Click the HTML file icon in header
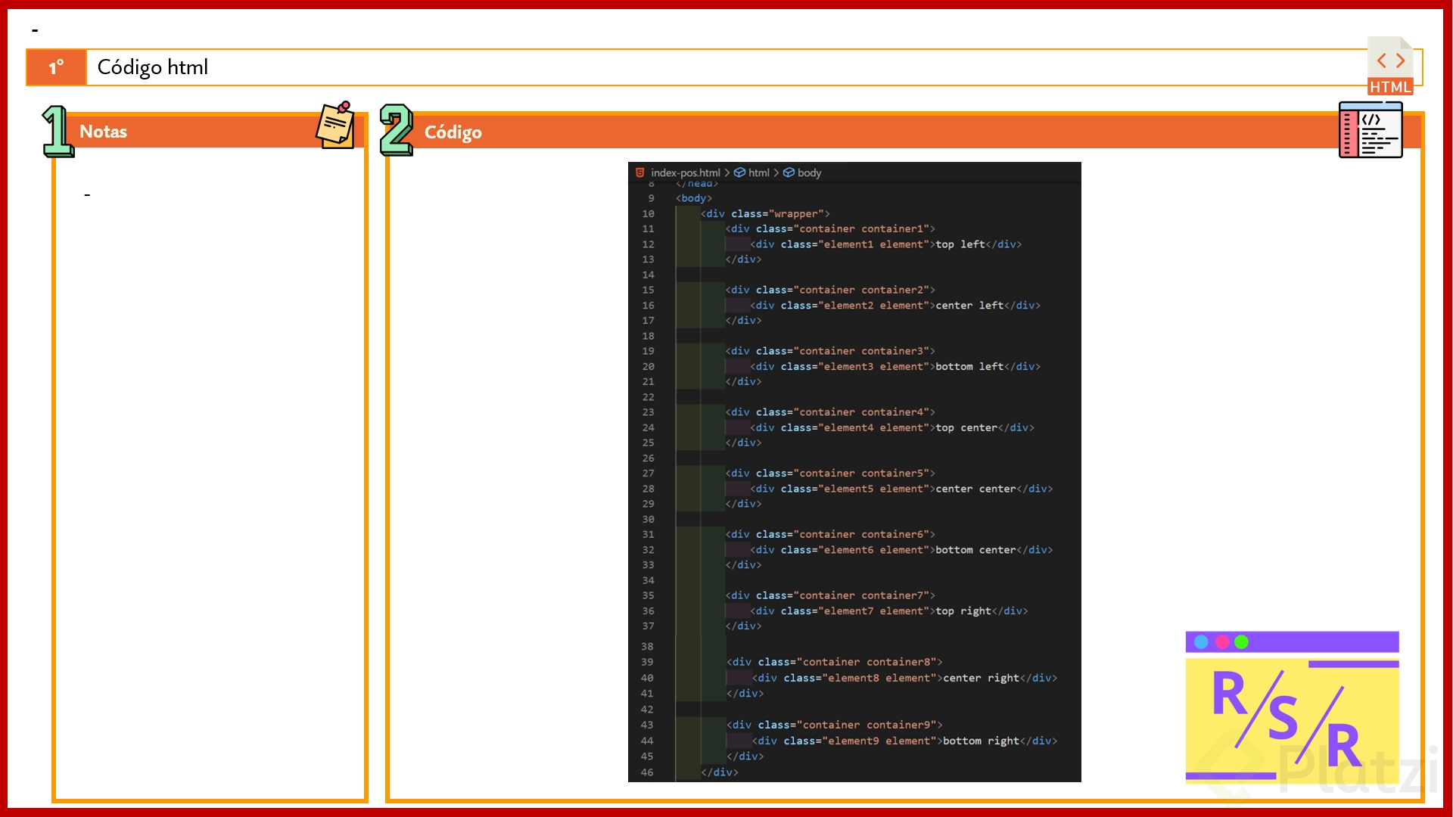The image size is (1453, 817). 1390,66
